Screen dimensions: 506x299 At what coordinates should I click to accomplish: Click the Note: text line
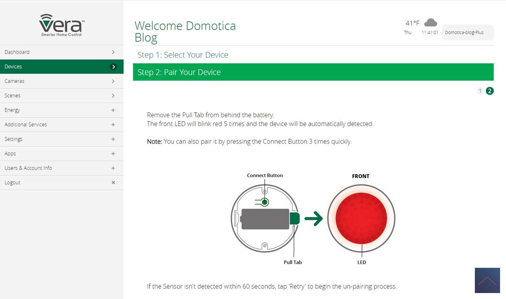[249, 142]
